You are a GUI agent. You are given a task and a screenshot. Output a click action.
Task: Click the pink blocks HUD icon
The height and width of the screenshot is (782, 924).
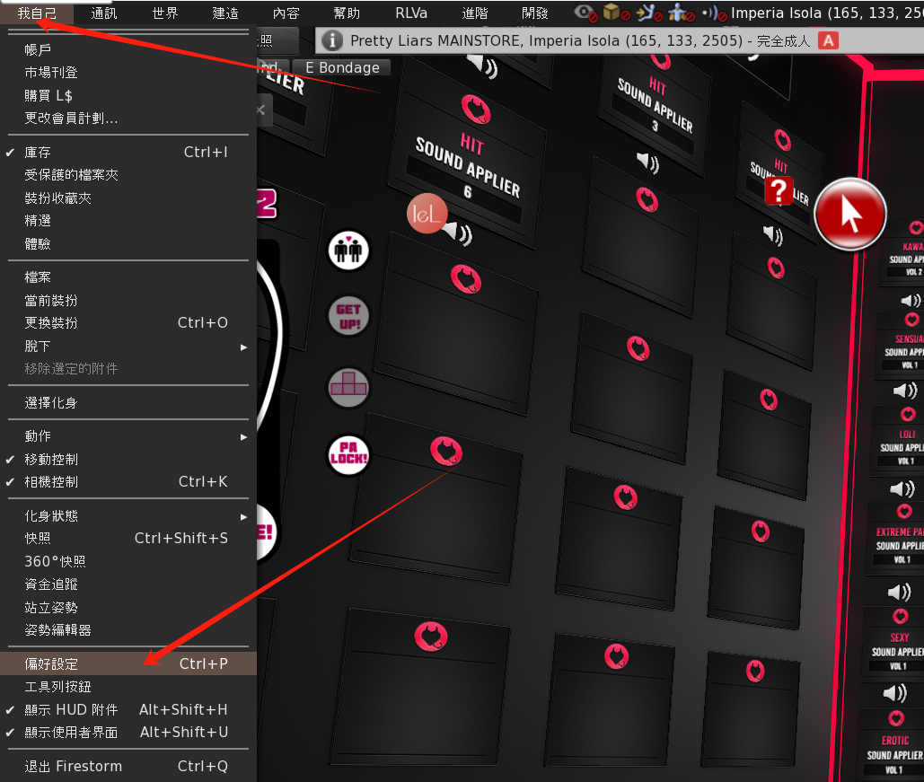tap(348, 386)
